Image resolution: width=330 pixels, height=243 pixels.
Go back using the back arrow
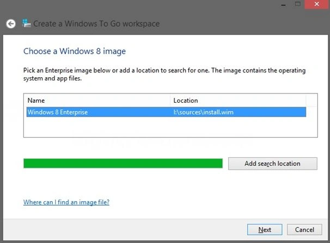pyautogui.click(x=11, y=24)
